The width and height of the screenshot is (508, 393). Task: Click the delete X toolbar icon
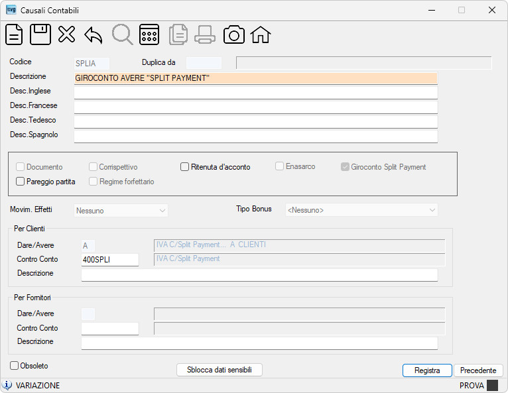tap(67, 34)
